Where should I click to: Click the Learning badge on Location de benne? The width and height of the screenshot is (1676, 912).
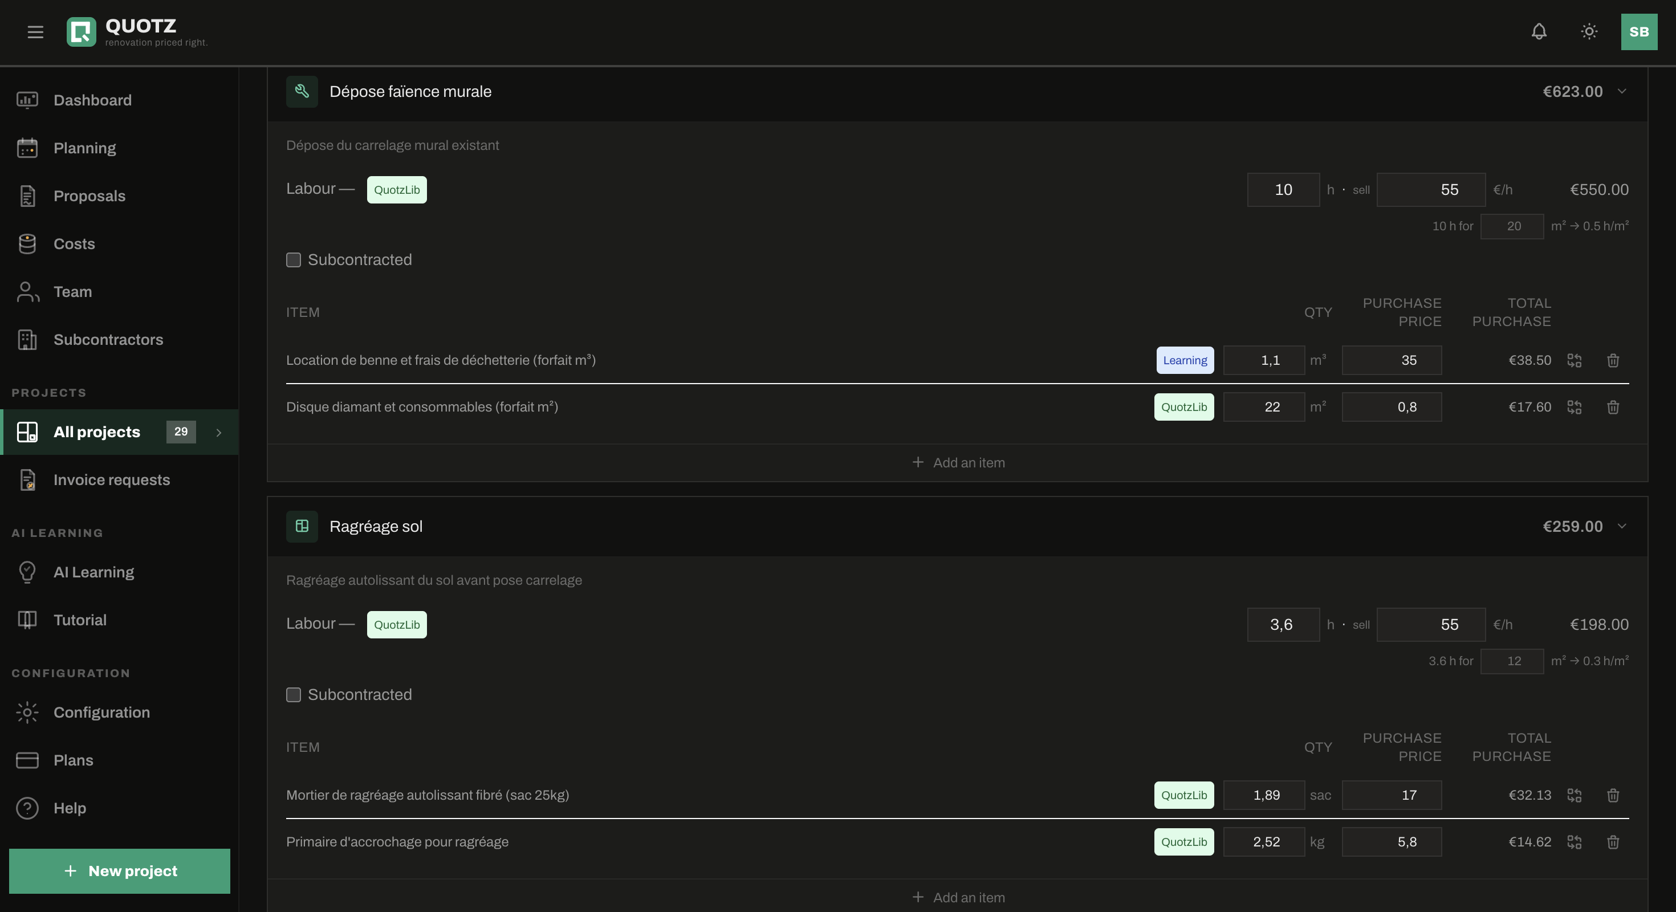click(1185, 360)
